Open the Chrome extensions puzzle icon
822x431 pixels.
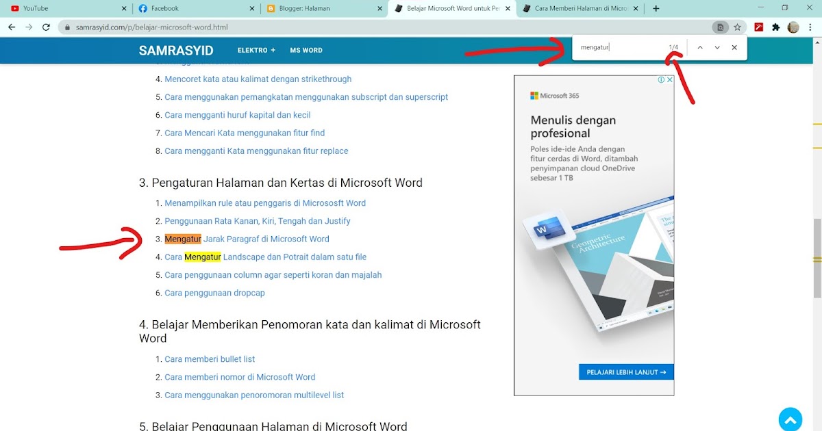pos(775,27)
